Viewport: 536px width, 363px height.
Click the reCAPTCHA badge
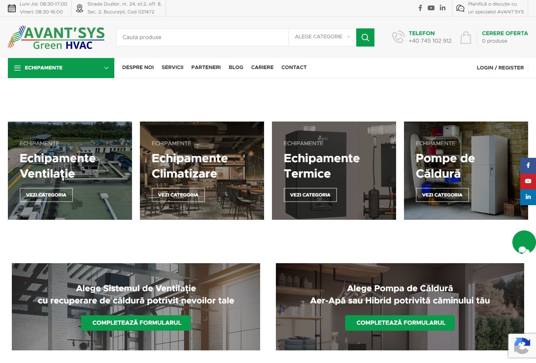click(x=522, y=346)
